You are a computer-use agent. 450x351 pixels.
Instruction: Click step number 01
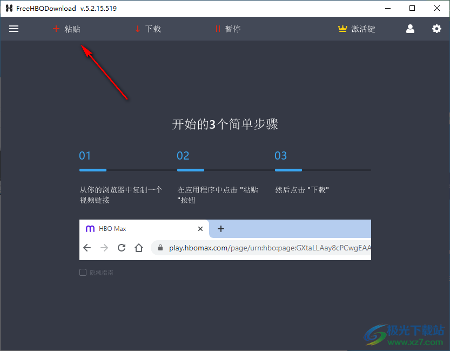click(x=85, y=156)
